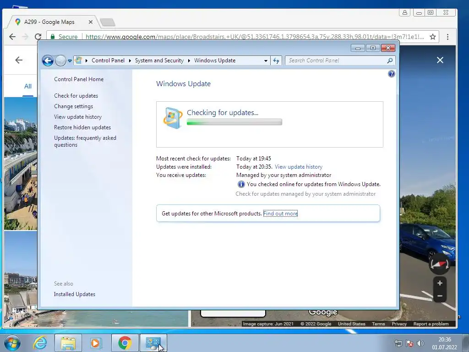The image size is (469, 352).
Task: Click the Terms link in Google Maps
Action: (378, 324)
